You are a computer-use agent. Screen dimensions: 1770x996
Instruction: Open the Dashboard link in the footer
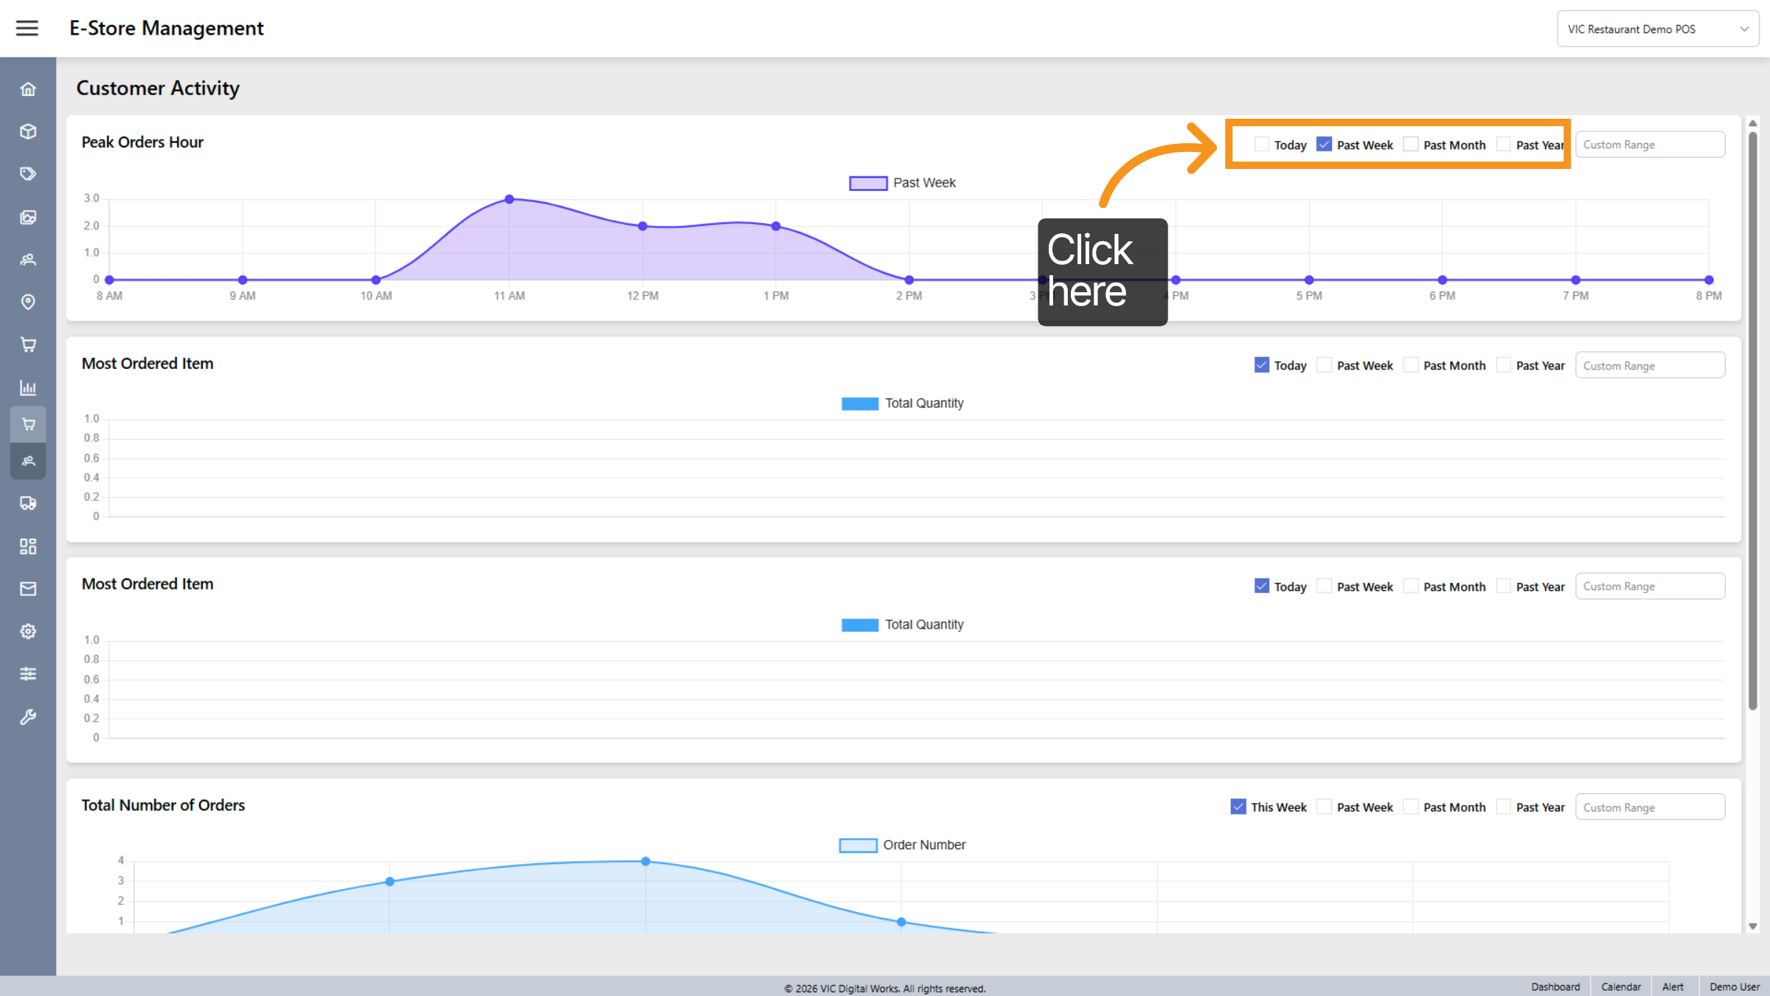(x=1555, y=986)
